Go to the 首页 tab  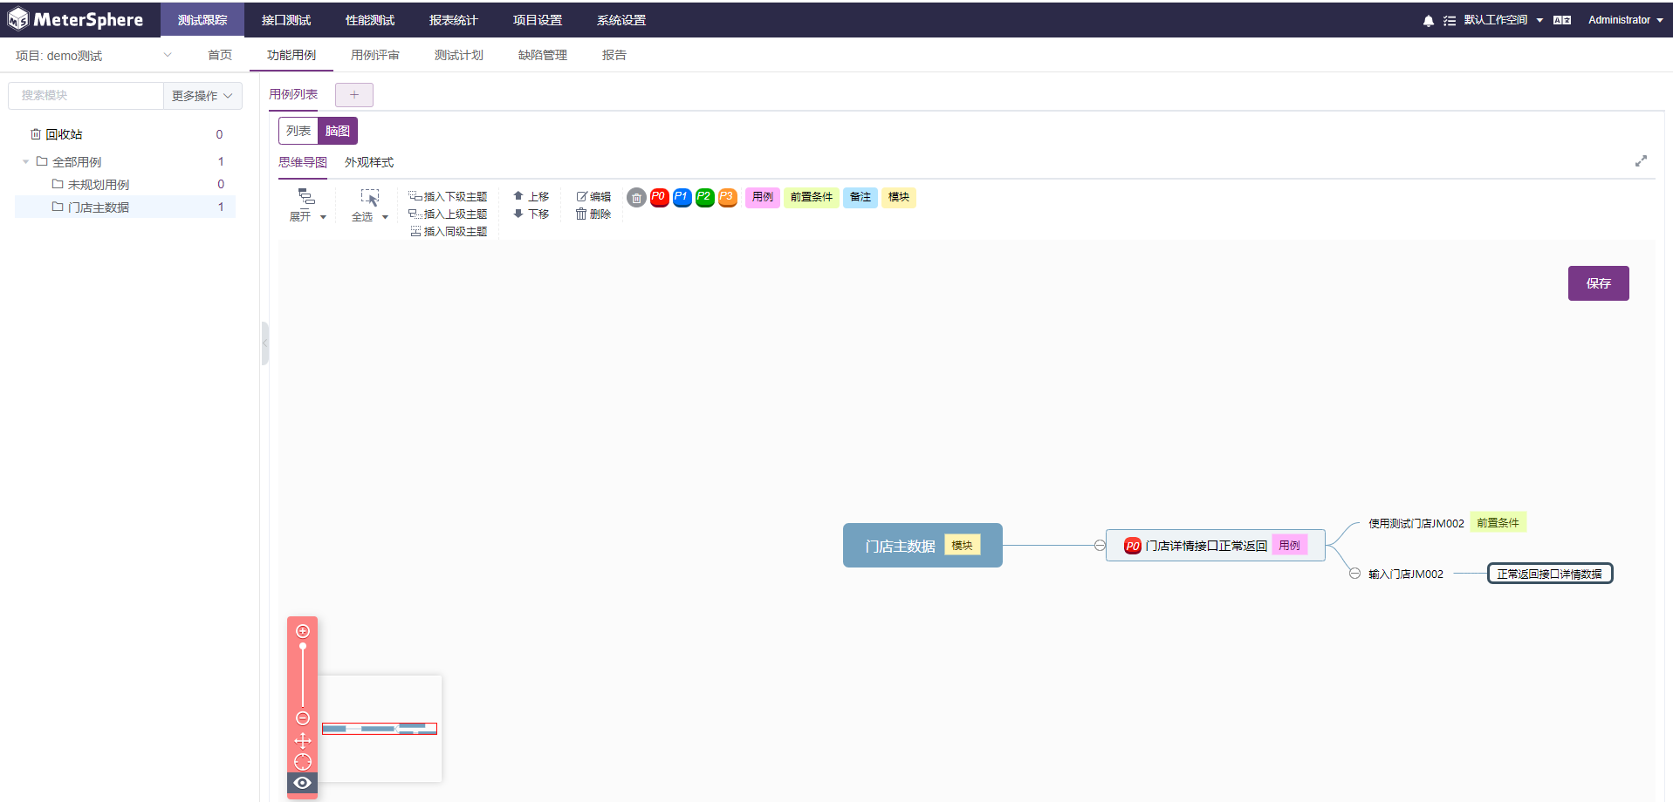point(220,55)
